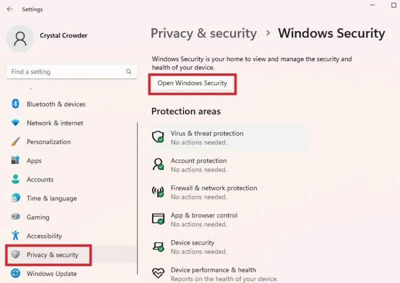Viewport: 400px width, 283px height.
Task: Click the Virus & threat protection shield icon
Action: point(158,137)
